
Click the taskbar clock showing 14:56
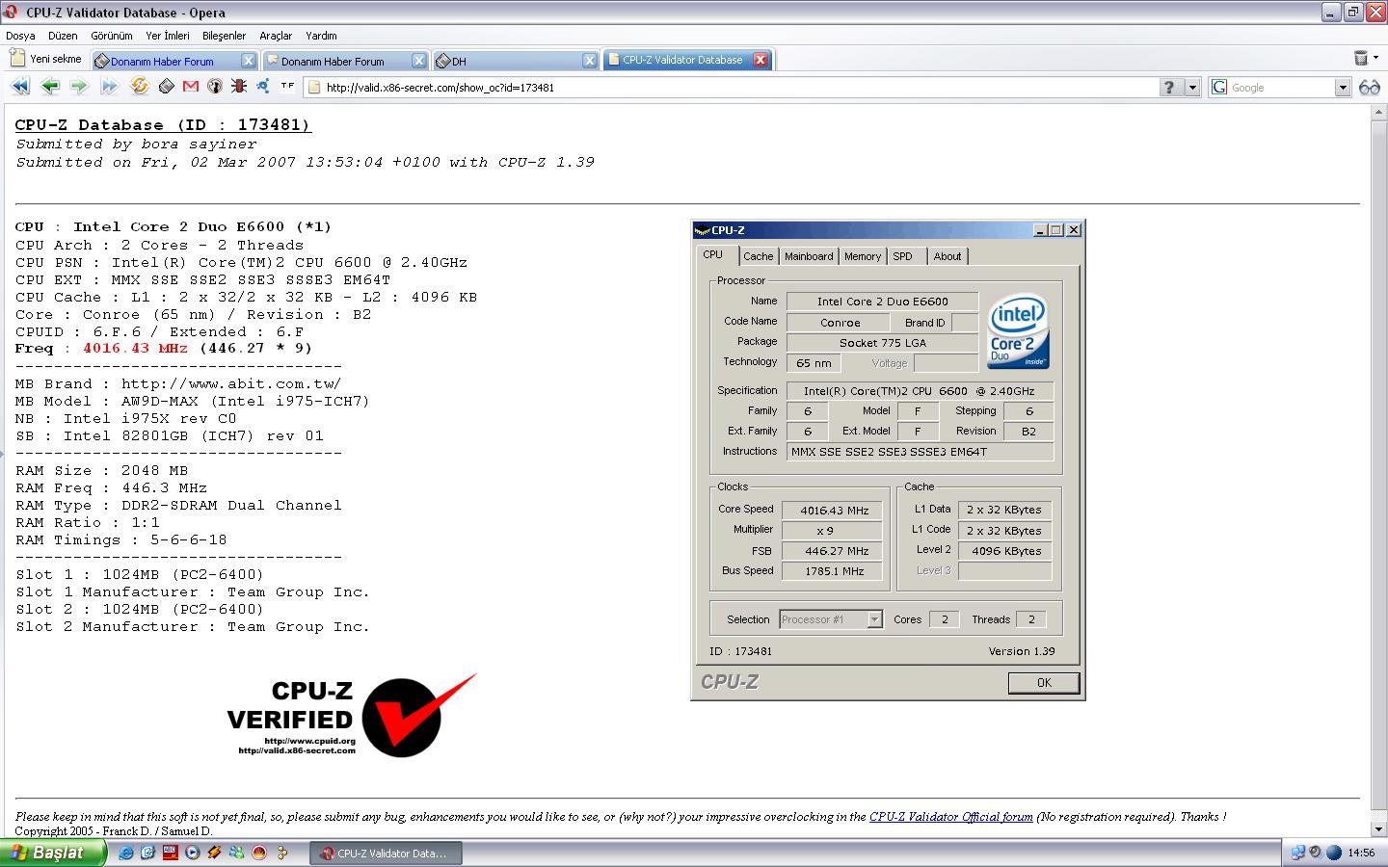pos(1361,853)
